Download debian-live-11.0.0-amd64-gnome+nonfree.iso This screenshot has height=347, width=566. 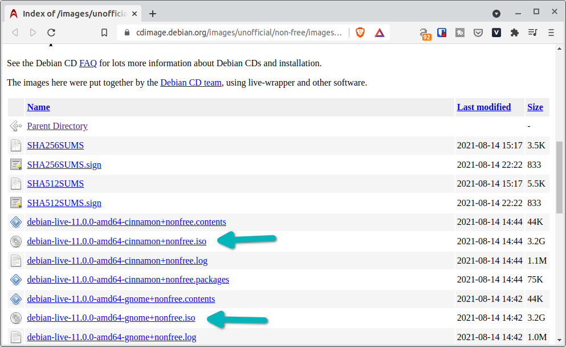coord(111,318)
